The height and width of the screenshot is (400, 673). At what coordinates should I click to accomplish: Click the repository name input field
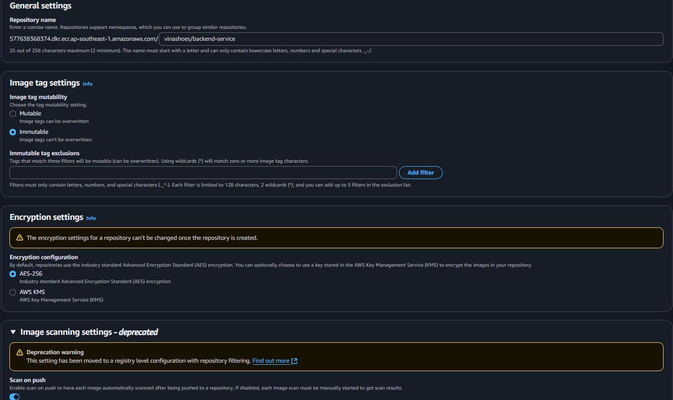tap(411, 39)
